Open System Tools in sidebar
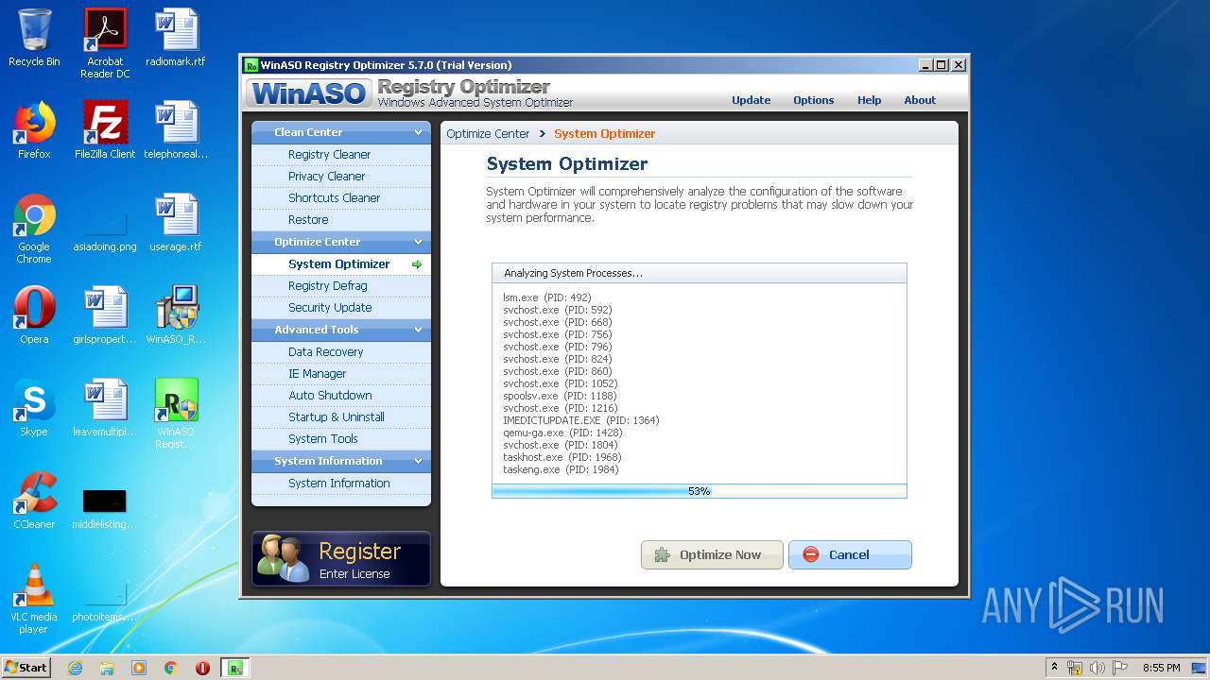This screenshot has width=1210, height=680. point(341,439)
